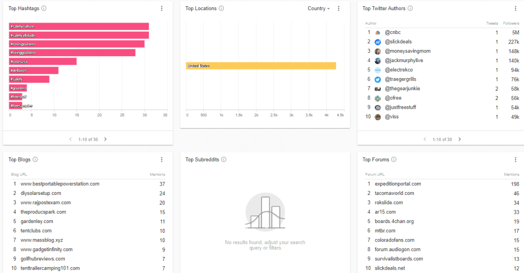Open the Top Twitter Authors three-dot menu
This screenshot has height=273, width=524.
pos(516,8)
